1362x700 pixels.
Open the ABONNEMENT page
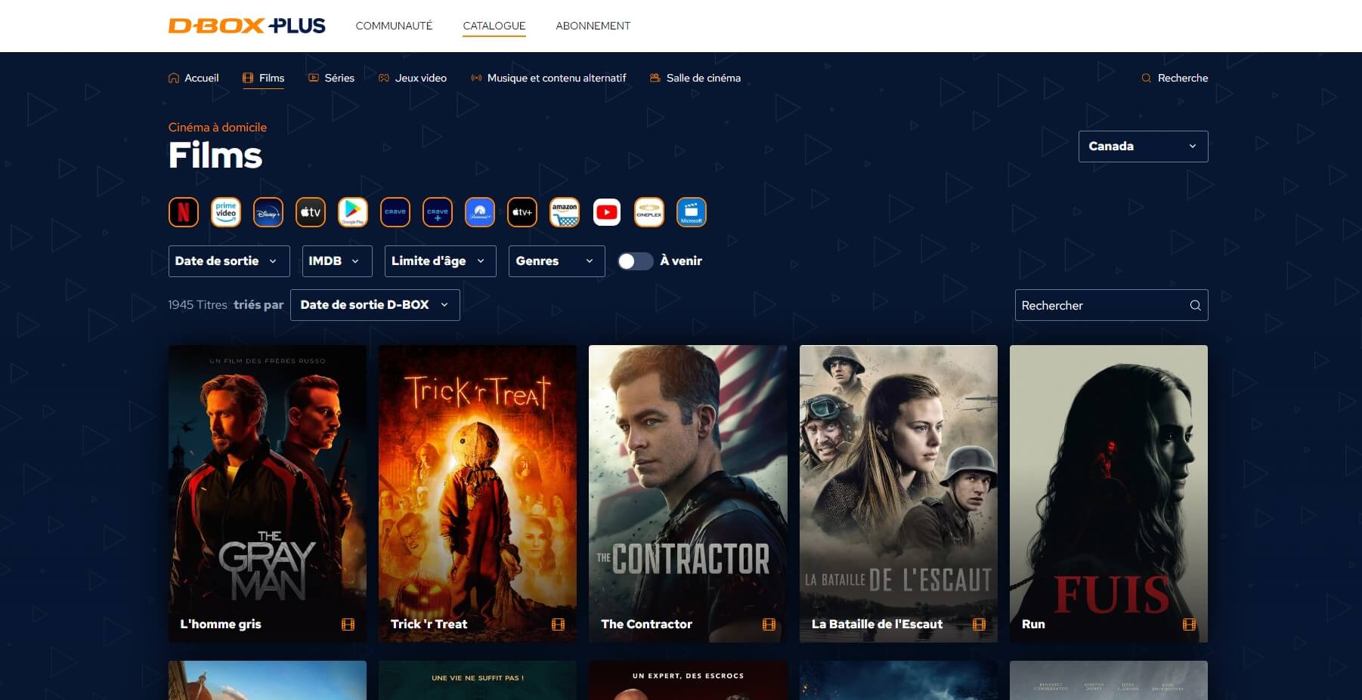(593, 26)
